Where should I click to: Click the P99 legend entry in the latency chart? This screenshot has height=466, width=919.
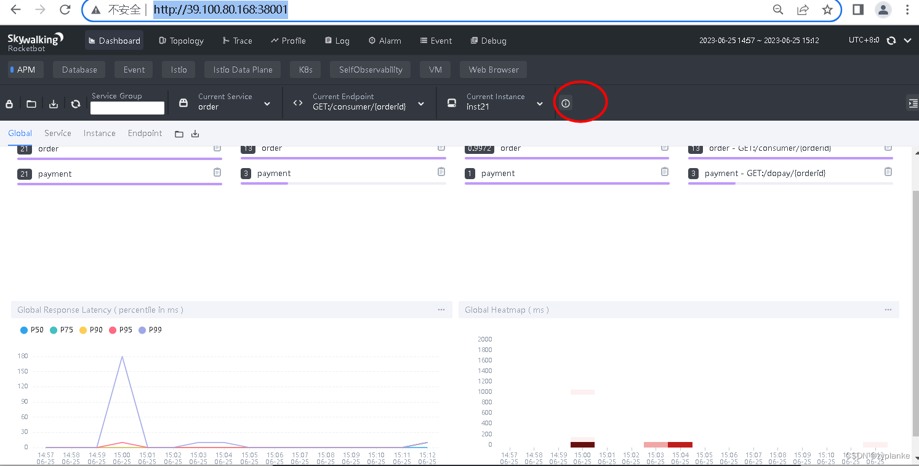(x=150, y=330)
